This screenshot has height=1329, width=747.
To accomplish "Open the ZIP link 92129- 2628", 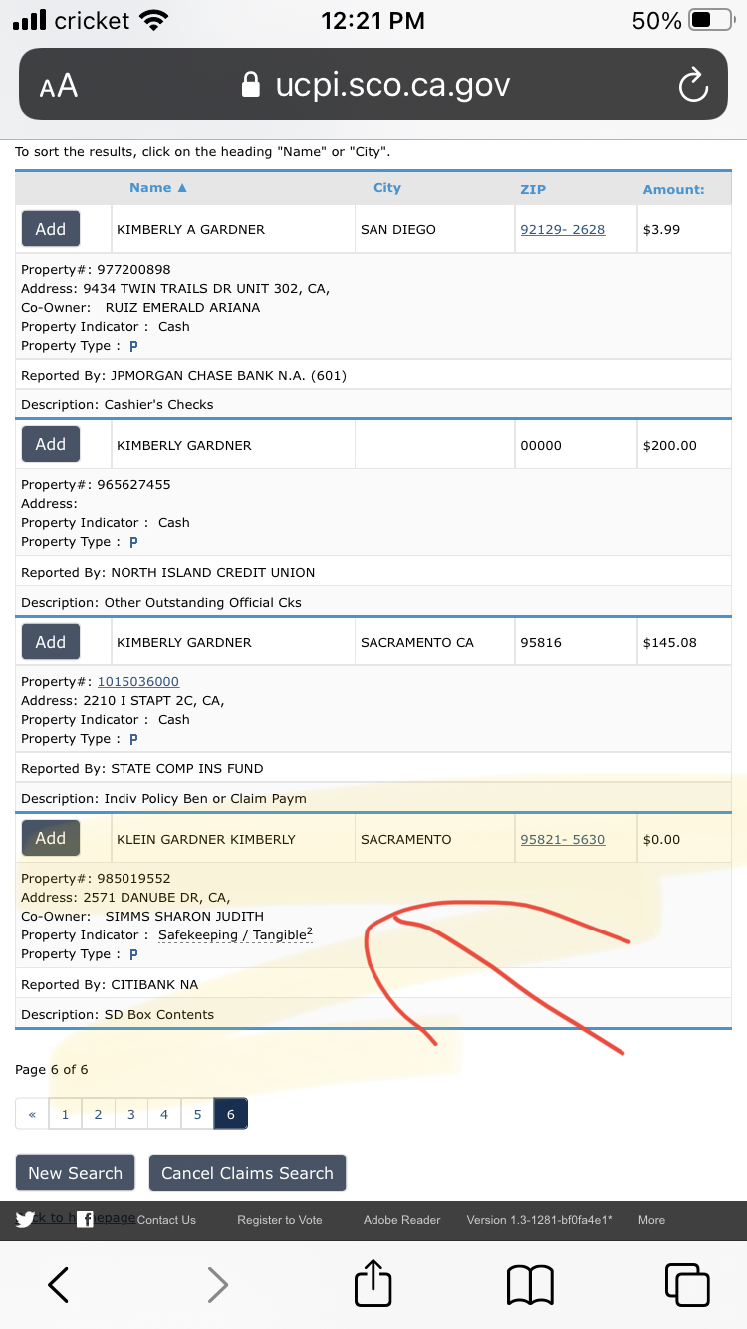I will pos(563,229).
